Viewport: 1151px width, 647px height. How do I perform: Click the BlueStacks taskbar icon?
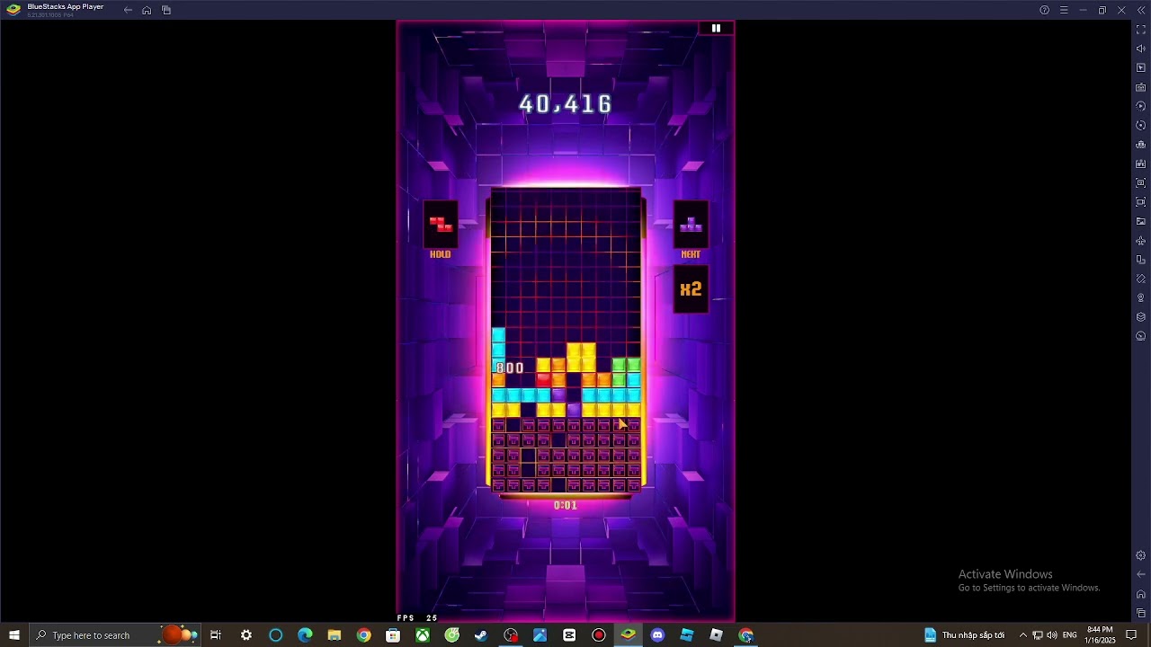click(628, 635)
